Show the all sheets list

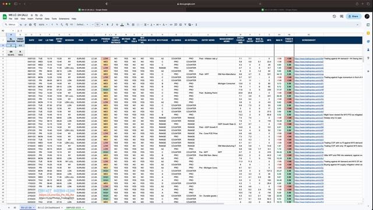15,208
